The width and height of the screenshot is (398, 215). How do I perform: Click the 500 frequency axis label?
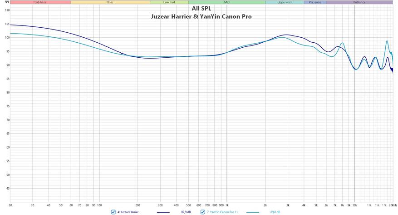tap(188, 205)
